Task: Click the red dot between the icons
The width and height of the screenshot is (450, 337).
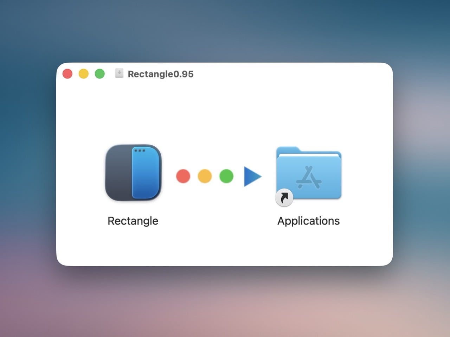Action: click(183, 176)
